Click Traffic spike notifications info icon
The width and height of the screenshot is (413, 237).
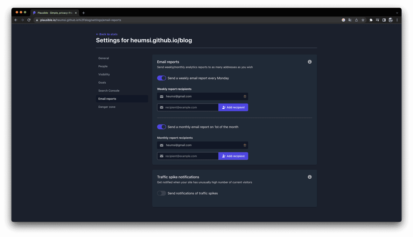(309, 177)
